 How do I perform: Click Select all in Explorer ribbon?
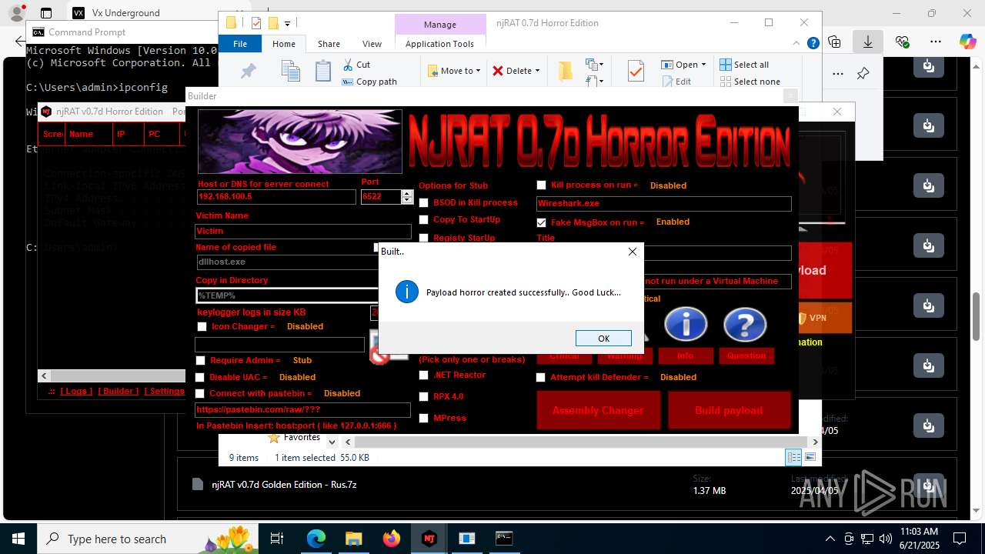coord(744,65)
